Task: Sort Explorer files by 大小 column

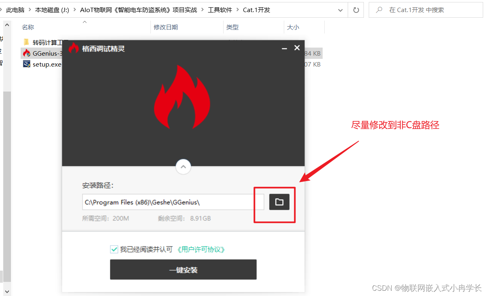Action: [293, 27]
